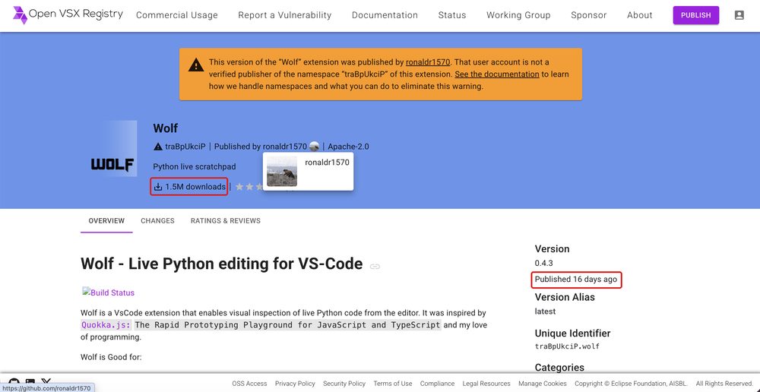
Task: Open Report a Vulnerability page
Action: (x=284, y=15)
